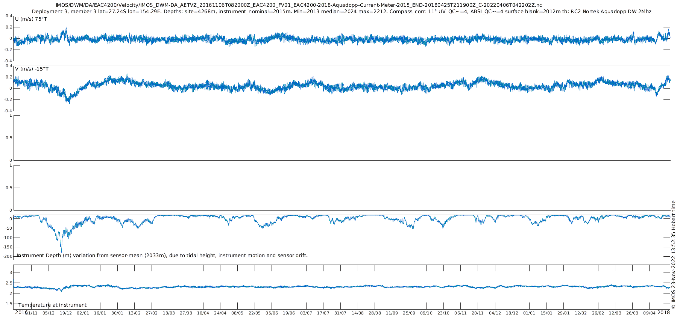This screenshot has height=319, width=677.
Task: Click the Instrument Depth variation caption
Action: 162,256
